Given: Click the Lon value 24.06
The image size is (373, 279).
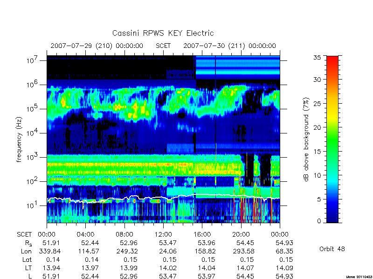Looking at the screenshot, I should (x=168, y=251).
